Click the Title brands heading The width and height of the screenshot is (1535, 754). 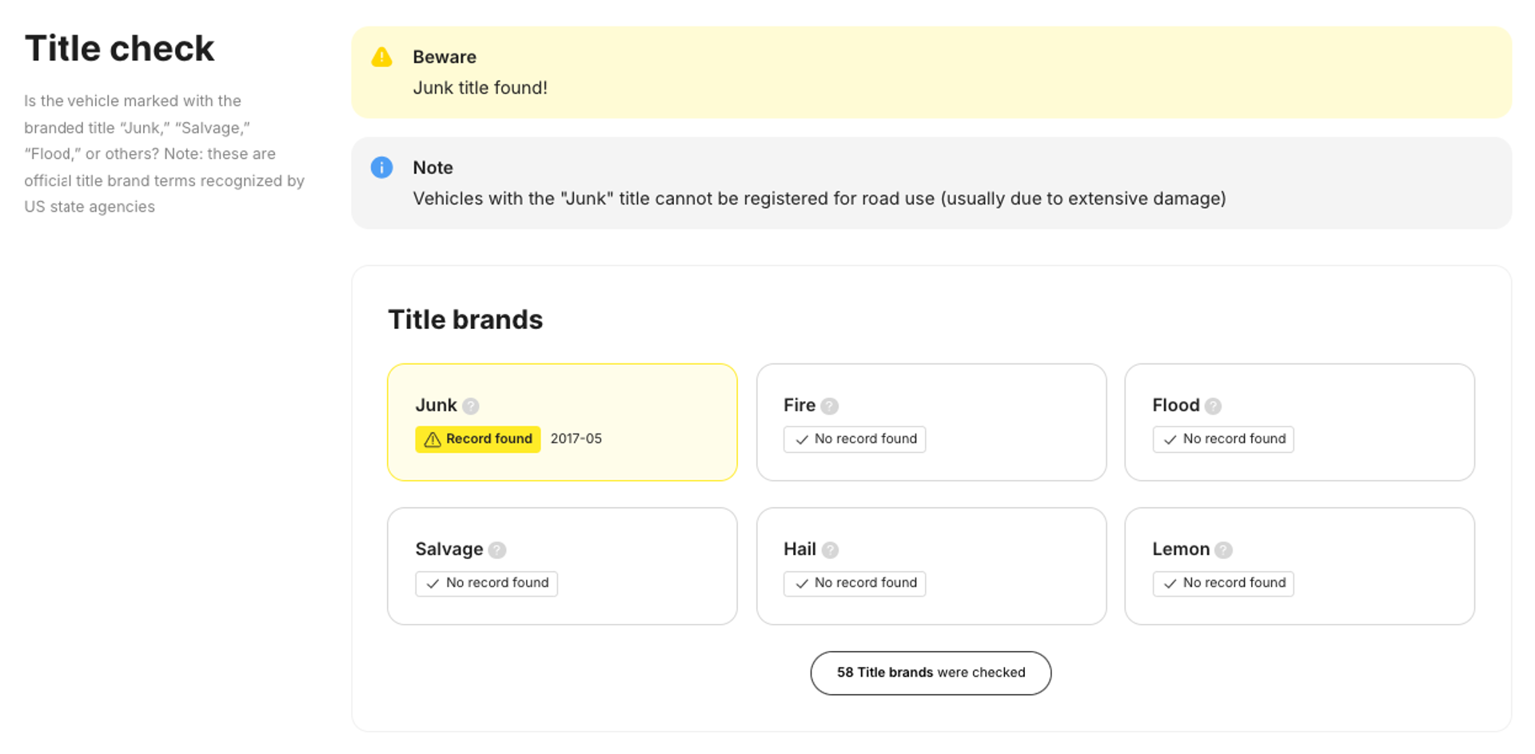[x=465, y=319]
